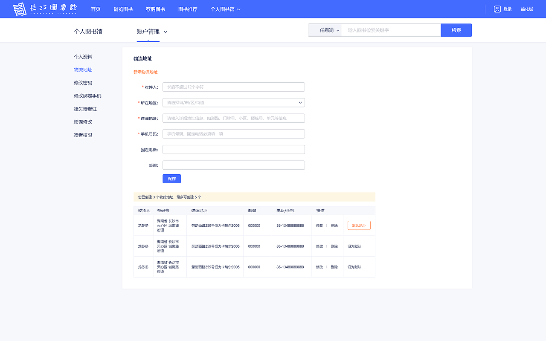Click 设为默认 in the second address row
Viewport: 546px width, 341px height.
[x=354, y=246]
